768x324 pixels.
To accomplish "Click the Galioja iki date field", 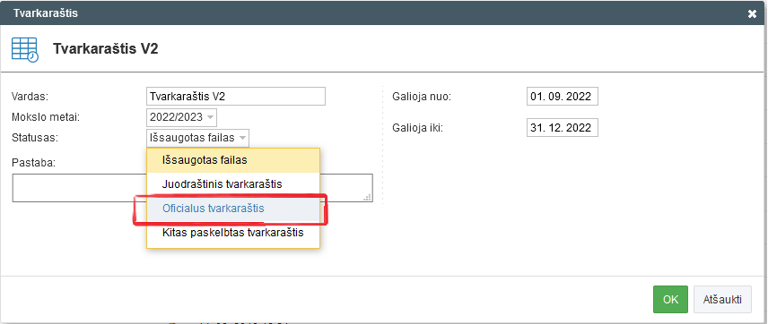I will pos(563,128).
